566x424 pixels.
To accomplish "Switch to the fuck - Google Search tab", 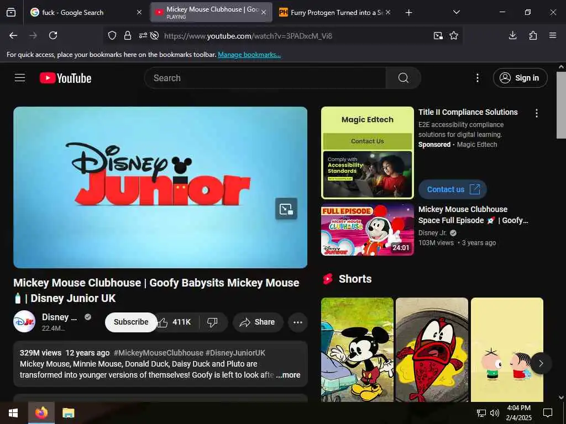I will (87, 12).
